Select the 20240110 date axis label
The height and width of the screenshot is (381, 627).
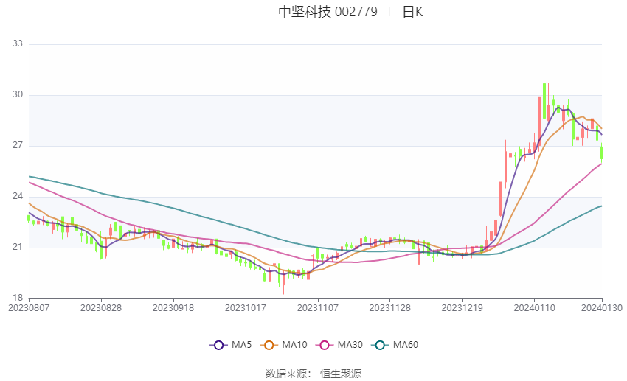(x=535, y=308)
